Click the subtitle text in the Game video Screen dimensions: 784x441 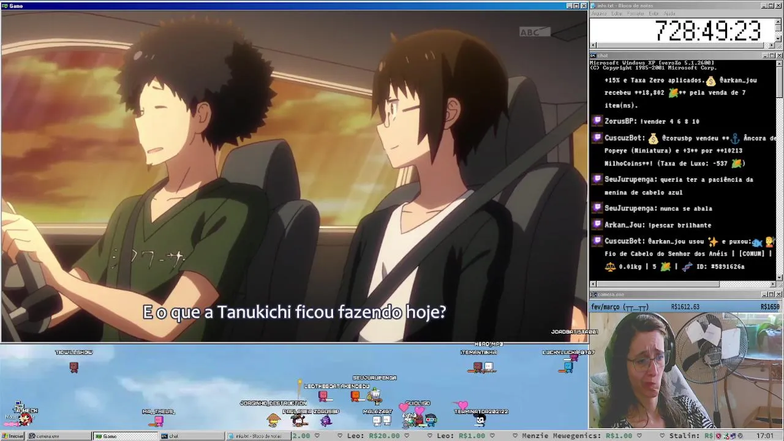294,312
